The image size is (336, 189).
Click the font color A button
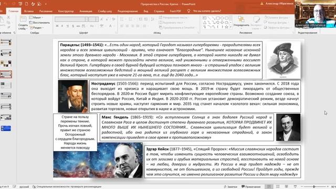(x=111, y=26)
